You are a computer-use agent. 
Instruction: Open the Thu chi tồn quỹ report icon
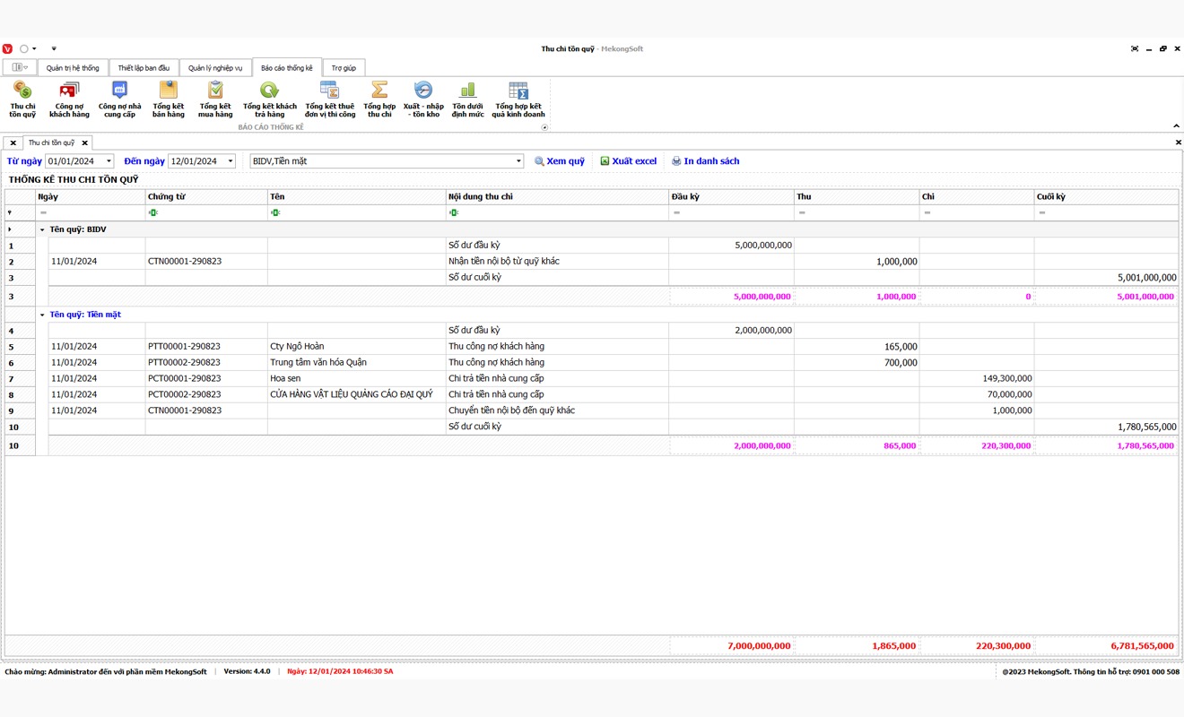(x=22, y=99)
